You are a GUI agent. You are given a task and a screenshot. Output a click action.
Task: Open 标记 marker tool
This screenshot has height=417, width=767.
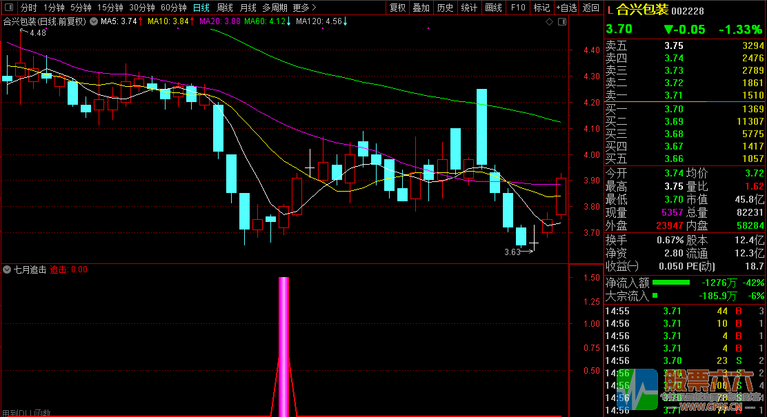[x=541, y=8]
